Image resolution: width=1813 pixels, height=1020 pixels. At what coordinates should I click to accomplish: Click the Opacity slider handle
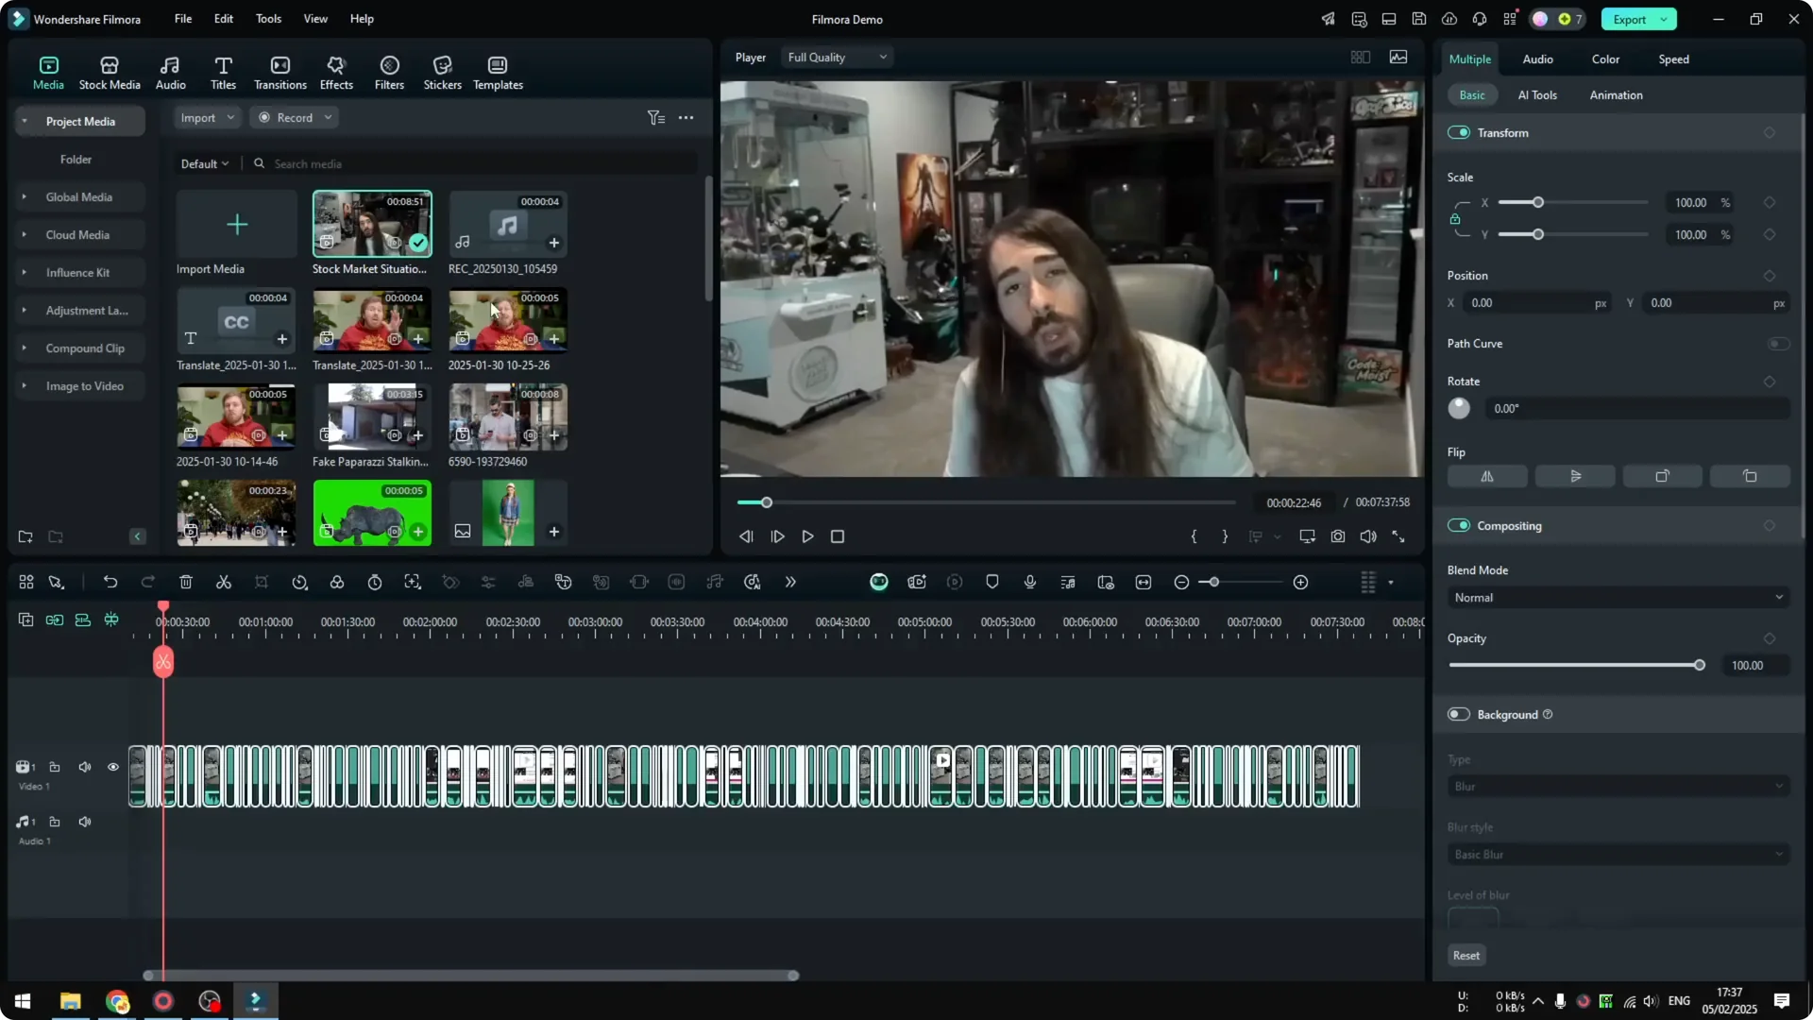(x=1700, y=666)
